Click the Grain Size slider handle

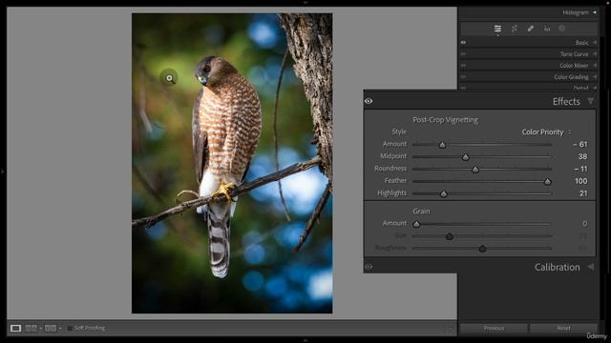450,236
